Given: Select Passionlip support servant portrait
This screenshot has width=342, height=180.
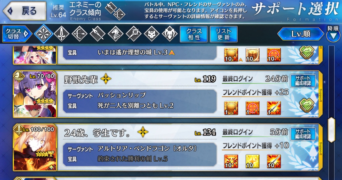Looking at the screenshot, I should click(35, 94).
